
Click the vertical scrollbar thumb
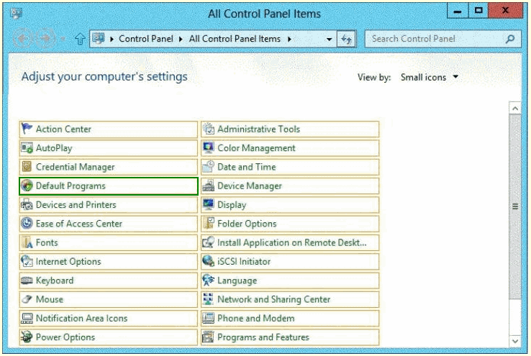click(515, 206)
